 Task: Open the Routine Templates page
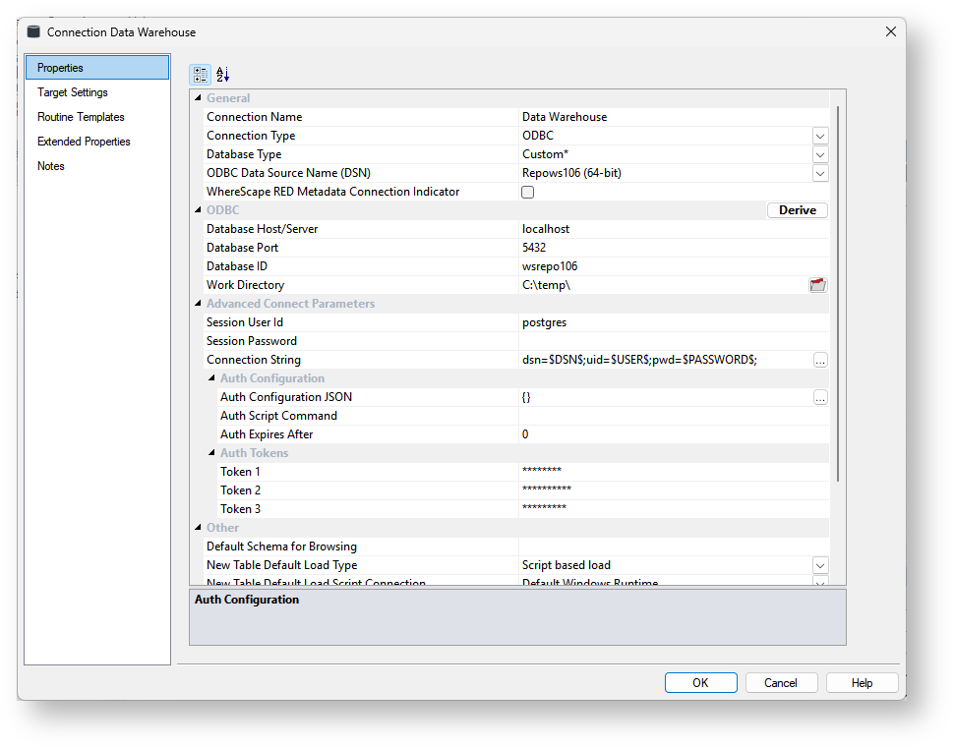[81, 117]
